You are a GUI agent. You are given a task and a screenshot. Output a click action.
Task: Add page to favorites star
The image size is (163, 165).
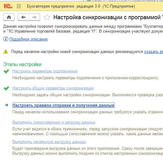[x=47, y=17]
